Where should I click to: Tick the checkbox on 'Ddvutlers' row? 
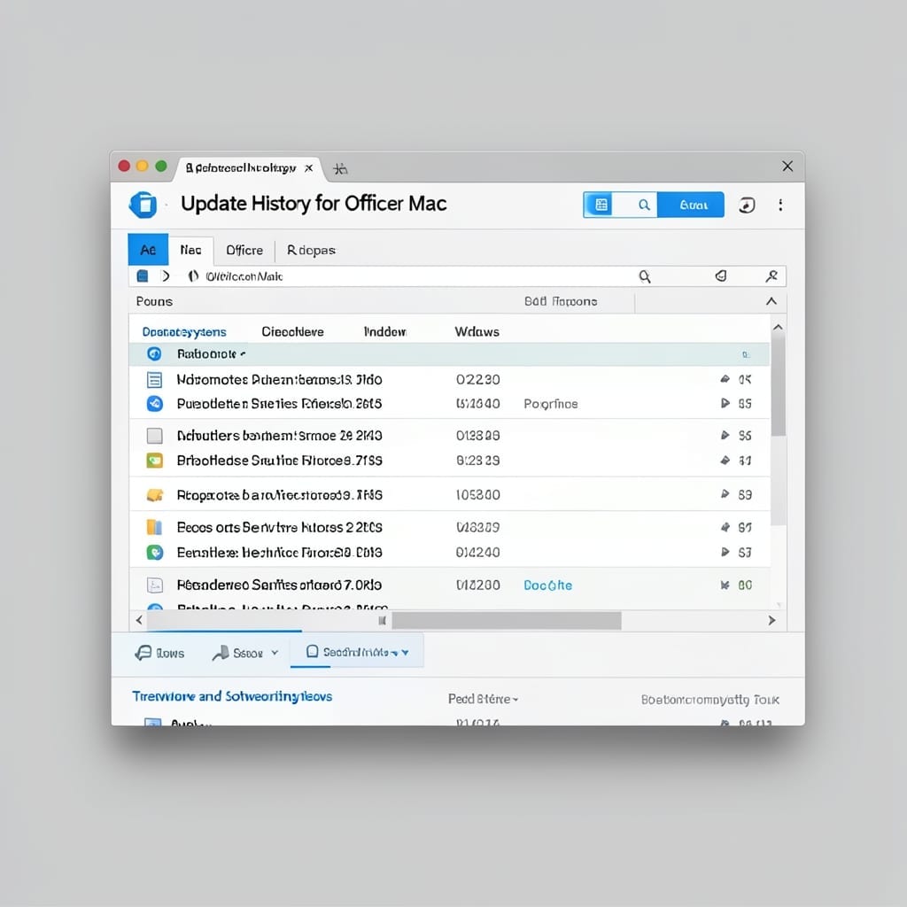tap(154, 436)
